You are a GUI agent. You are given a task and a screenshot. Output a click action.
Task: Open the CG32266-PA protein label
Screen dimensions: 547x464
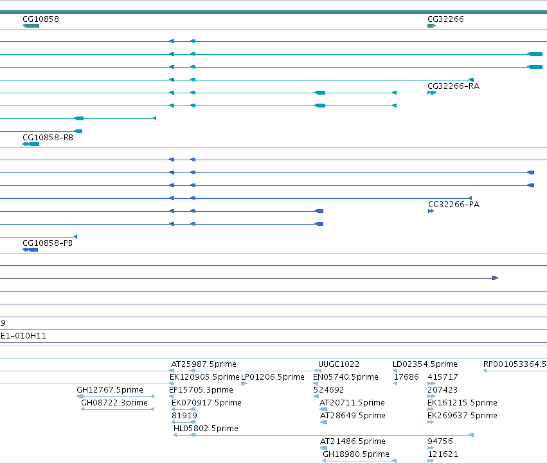pos(454,205)
